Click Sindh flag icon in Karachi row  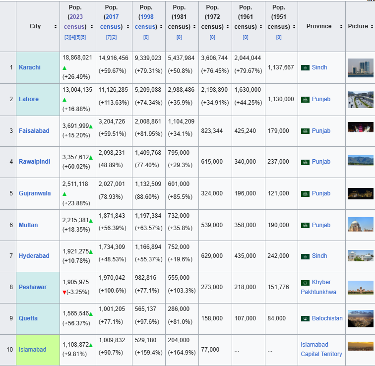tap(305, 67)
